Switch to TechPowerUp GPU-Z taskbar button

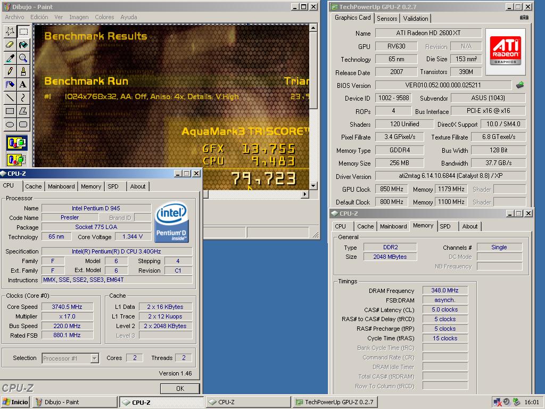pyautogui.click(x=335, y=402)
